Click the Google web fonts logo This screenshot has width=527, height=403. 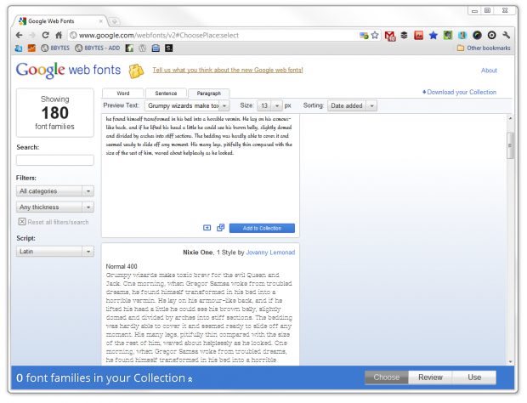pos(69,70)
